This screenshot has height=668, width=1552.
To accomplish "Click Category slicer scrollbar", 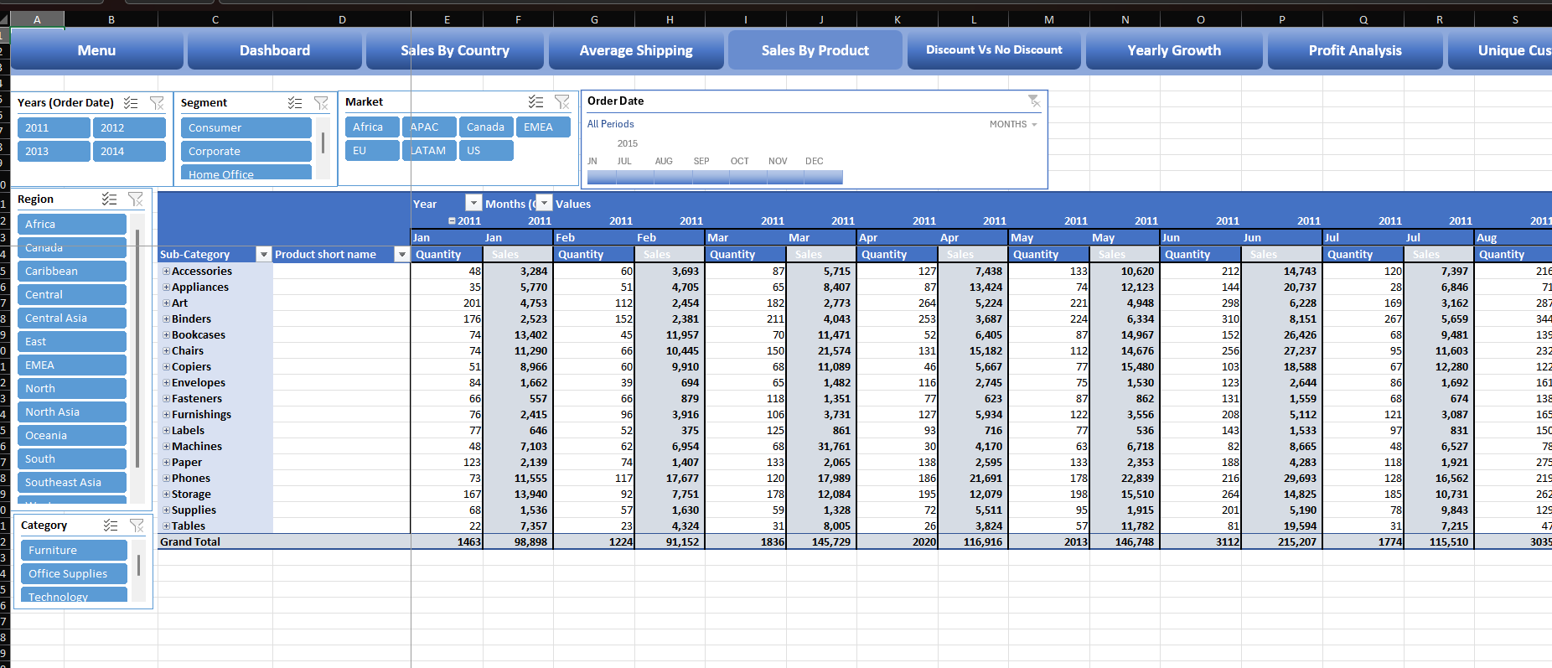I will [138, 565].
